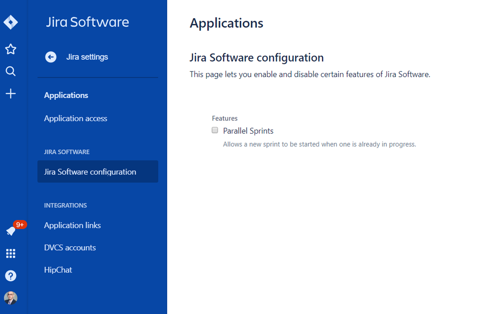Open HipChat integration settings
477x314 pixels.
(x=58, y=270)
